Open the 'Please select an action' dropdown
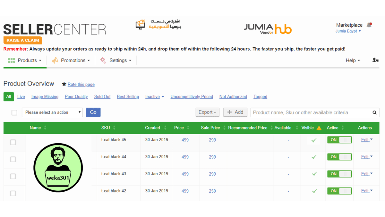Screen dimensions: 385x217 point(52,112)
